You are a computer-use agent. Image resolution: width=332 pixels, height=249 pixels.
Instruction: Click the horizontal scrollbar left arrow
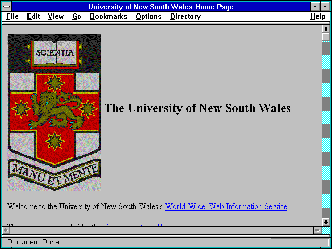(x=6, y=230)
